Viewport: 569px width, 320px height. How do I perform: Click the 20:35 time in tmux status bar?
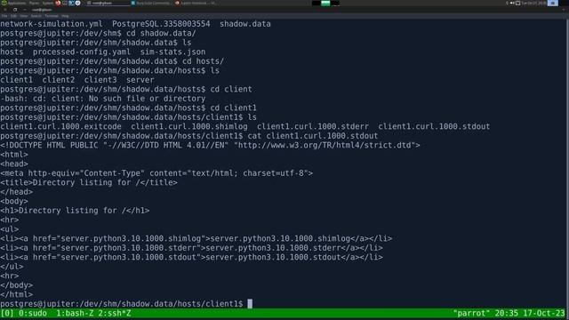coord(507,314)
